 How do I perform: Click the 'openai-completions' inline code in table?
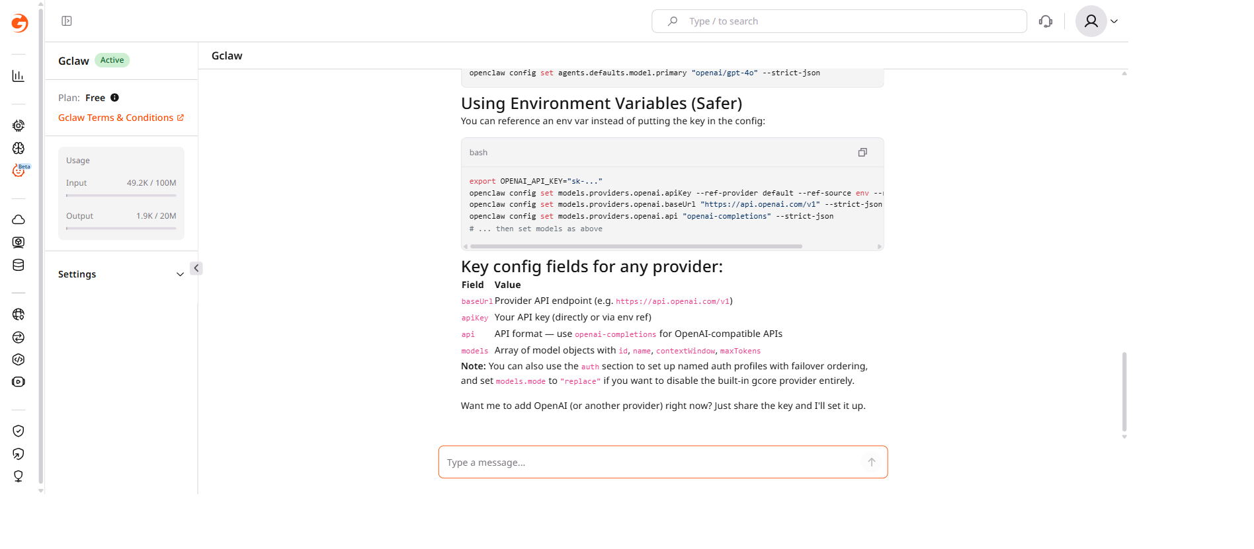616,334
